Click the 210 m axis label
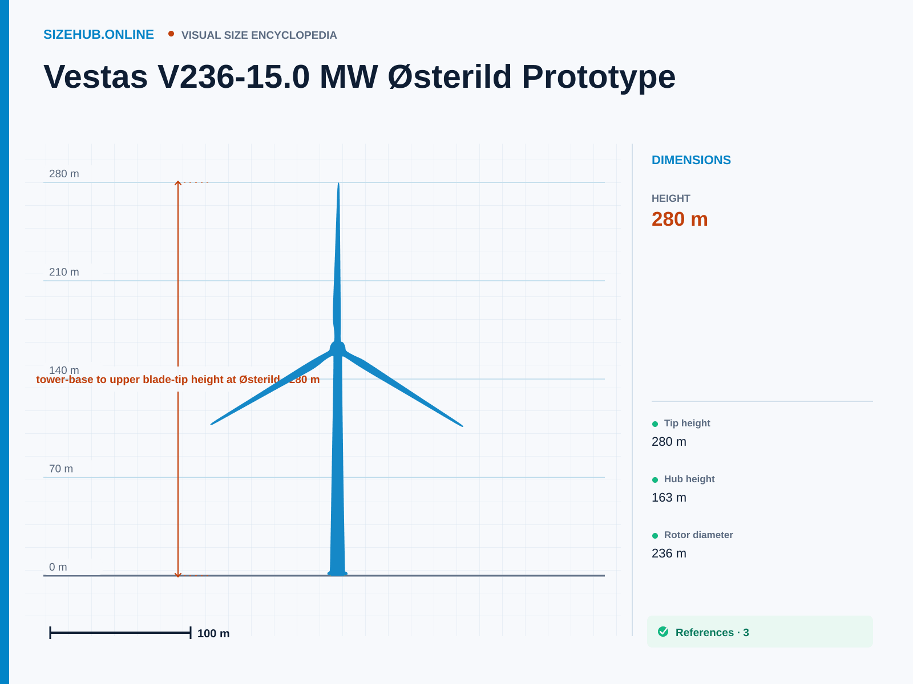The height and width of the screenshot is (684, 913). (x=64, y=272)
